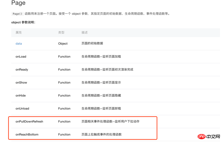
Task: Click Function type in onReady row
Action: tap(64, 70)
